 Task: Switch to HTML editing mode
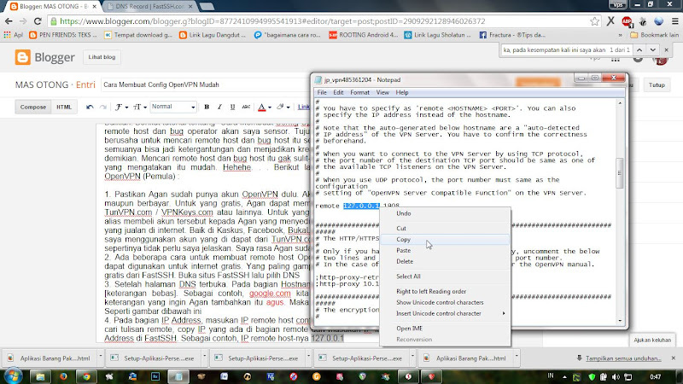(x=64, y=107)
